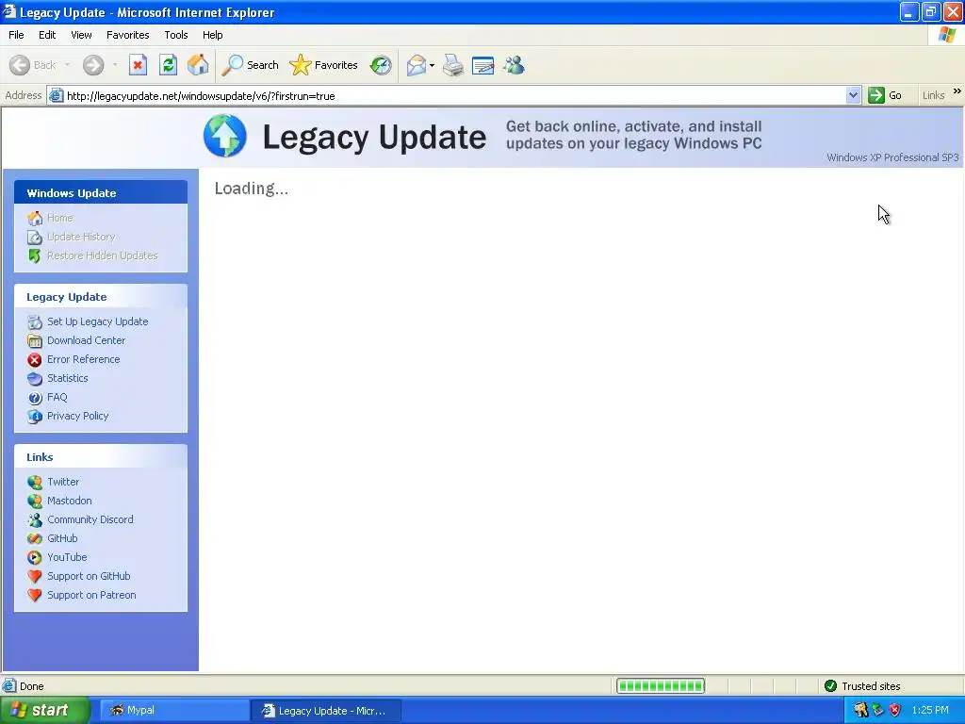Click the Mastodon link
The width and height of the screenshot is (965, 724).
70,502
